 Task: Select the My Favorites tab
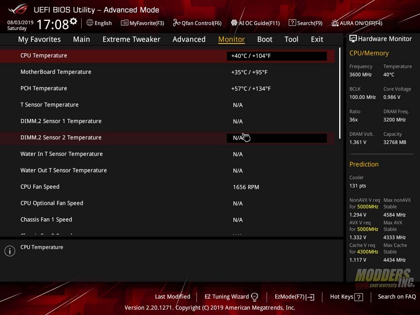(39, 39)
